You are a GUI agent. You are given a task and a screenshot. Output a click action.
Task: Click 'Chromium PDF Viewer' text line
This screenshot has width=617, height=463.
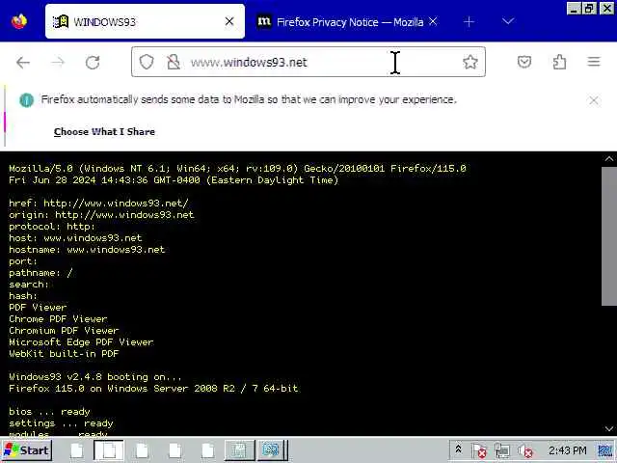pos(64,331)
